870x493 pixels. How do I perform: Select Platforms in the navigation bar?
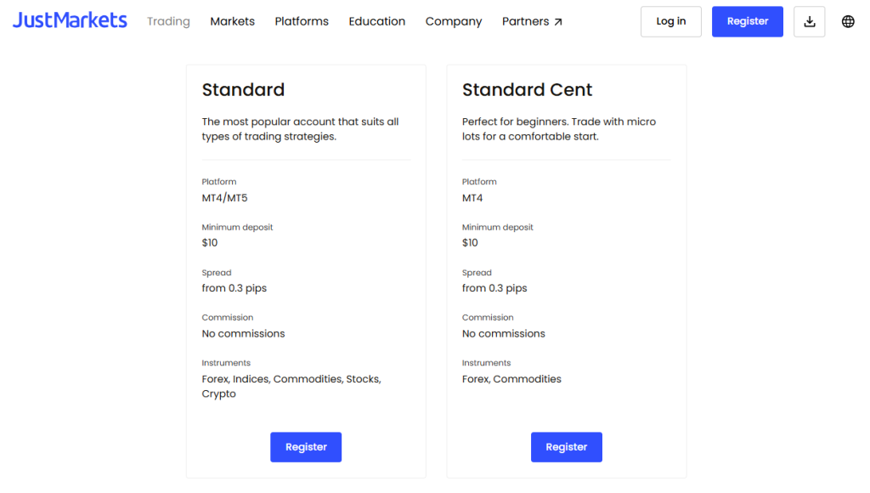pos(302,21)
